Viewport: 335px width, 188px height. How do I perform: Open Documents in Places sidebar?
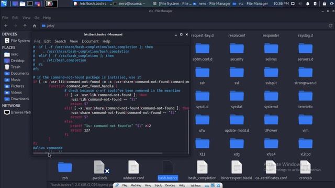pos(17,73)
